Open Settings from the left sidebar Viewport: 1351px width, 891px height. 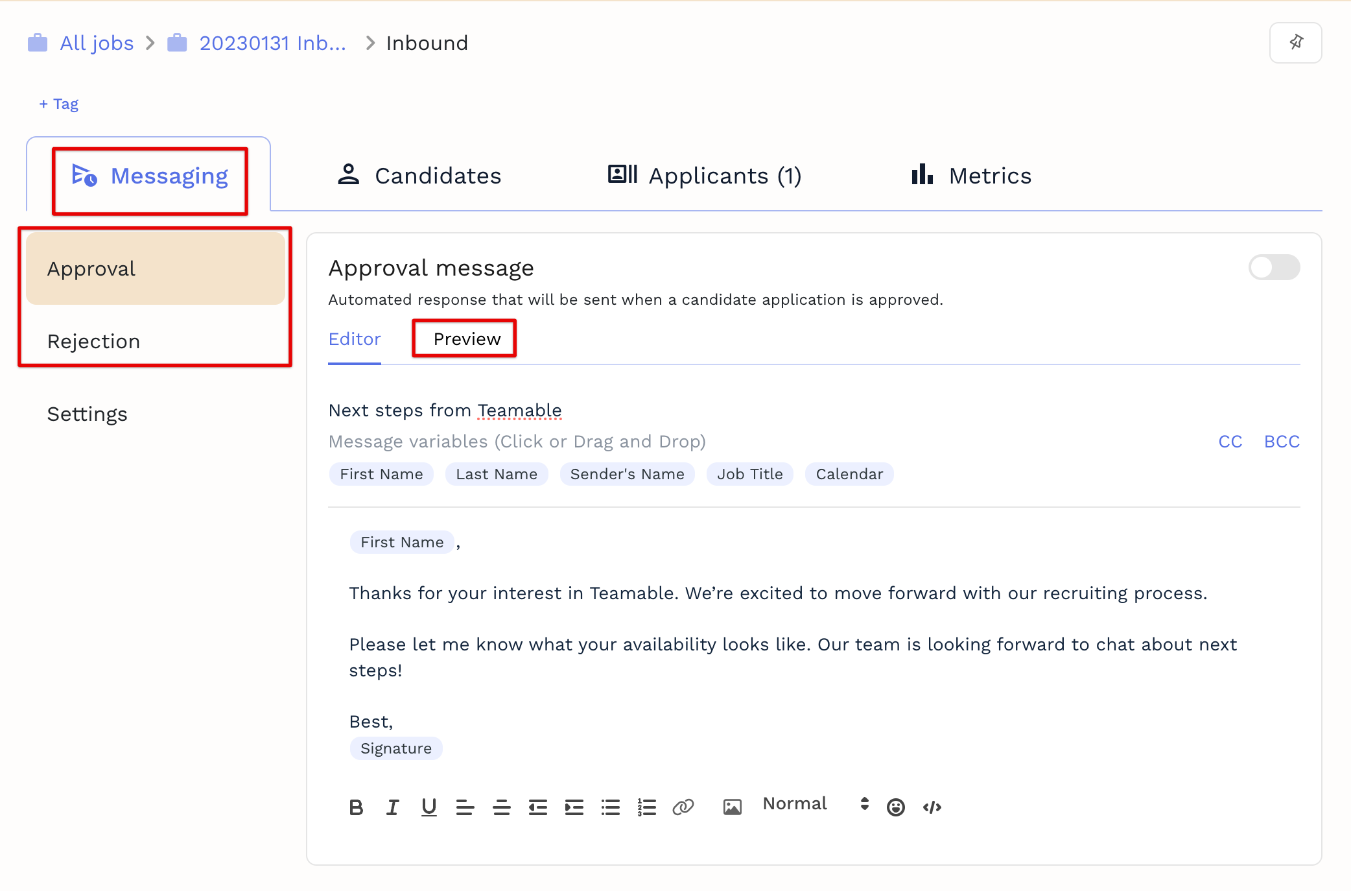(88, 414)
